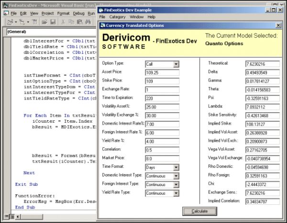The width and height of the screenshot is (287, 223).
Task: Click the Exchange Rate input field
Action: click(x=162, y=90)
